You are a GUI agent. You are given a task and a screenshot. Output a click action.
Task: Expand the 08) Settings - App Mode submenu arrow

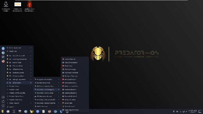tap(31, 79)
